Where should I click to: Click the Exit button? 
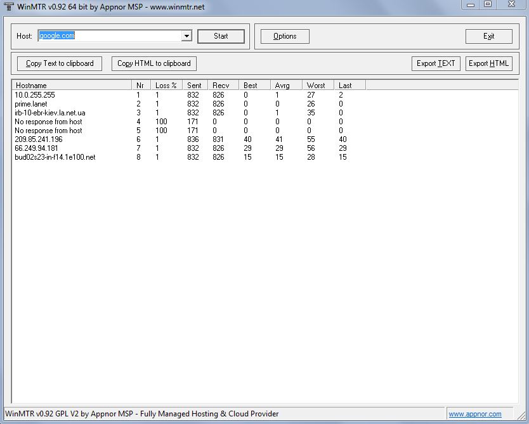[x=488, y=36]
